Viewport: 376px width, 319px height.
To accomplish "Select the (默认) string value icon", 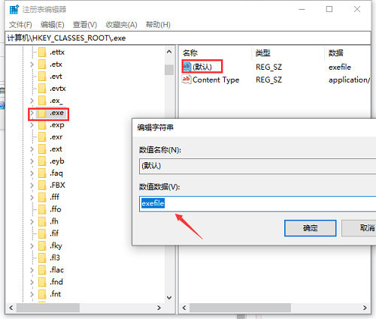I will pos(186,67).
